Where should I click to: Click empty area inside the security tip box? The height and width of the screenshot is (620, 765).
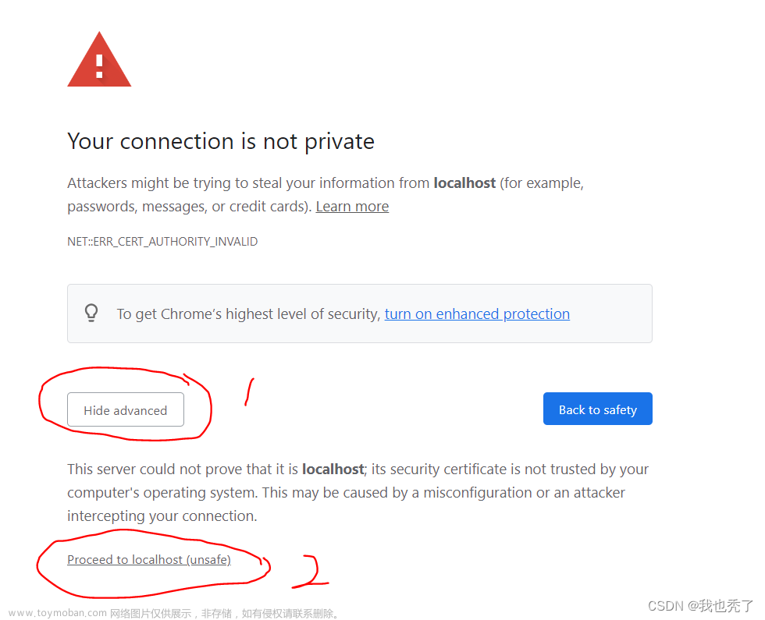tap(610, 314)
